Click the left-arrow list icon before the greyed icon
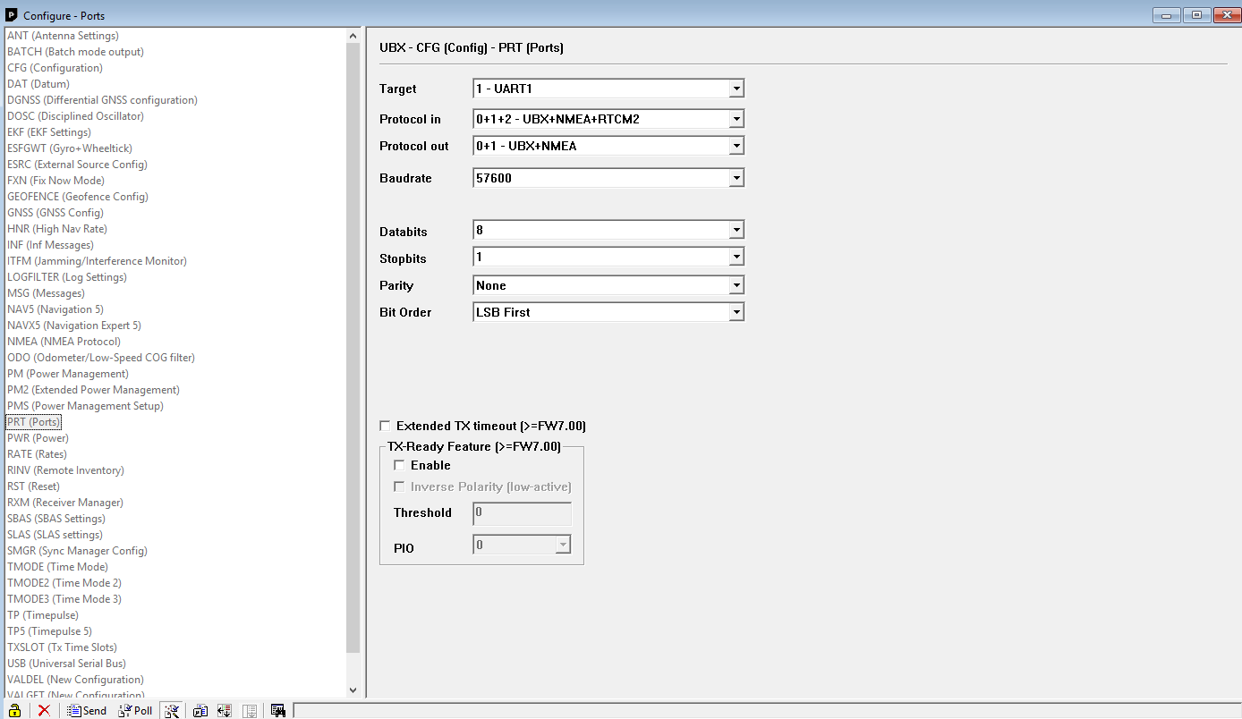Screen dimensions: 1242x719 (x=225, y=711)
